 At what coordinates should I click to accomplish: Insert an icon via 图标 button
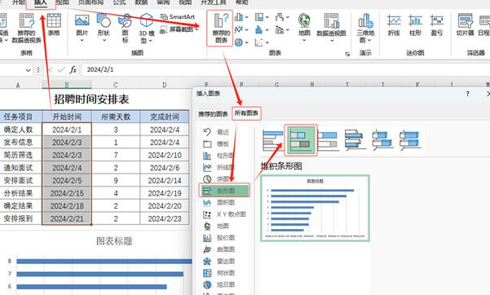[x=126, y=29]
